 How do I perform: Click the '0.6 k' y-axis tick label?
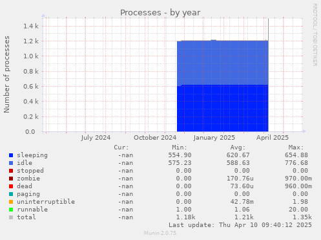pyautogui.click(x=31, y=87)
